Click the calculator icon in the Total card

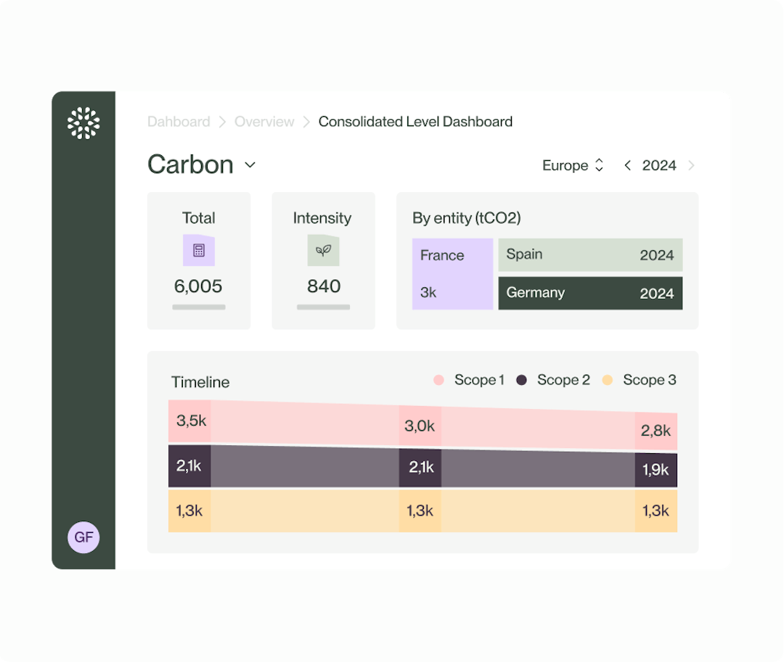click(198, 250)
